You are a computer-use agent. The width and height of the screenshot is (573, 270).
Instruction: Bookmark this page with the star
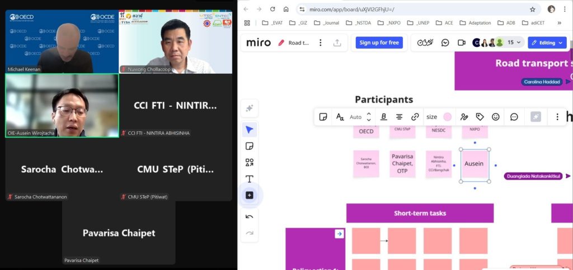(x=533, y=10)
